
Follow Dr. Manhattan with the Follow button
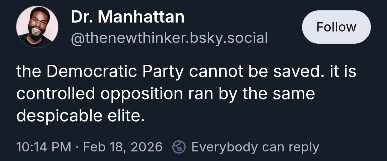pos(336,27)
